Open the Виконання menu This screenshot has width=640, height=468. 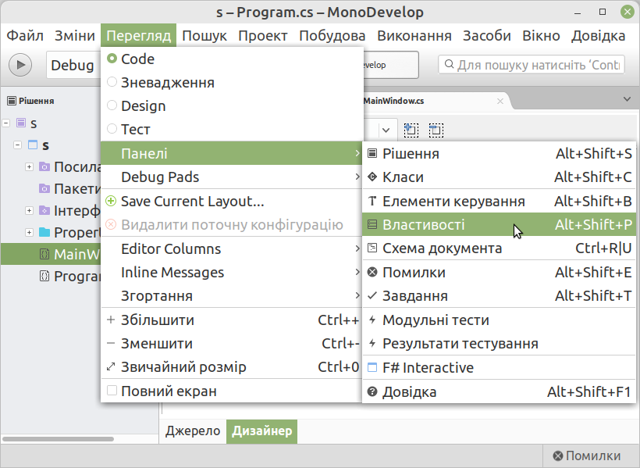(x=414, y=36)
